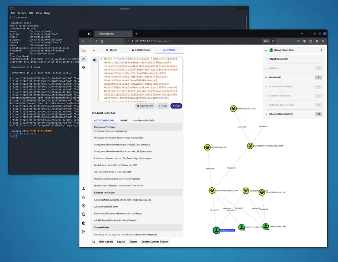Open a new browser tab
The height and width of the screenshot is (262, 338).
[136, 34]
